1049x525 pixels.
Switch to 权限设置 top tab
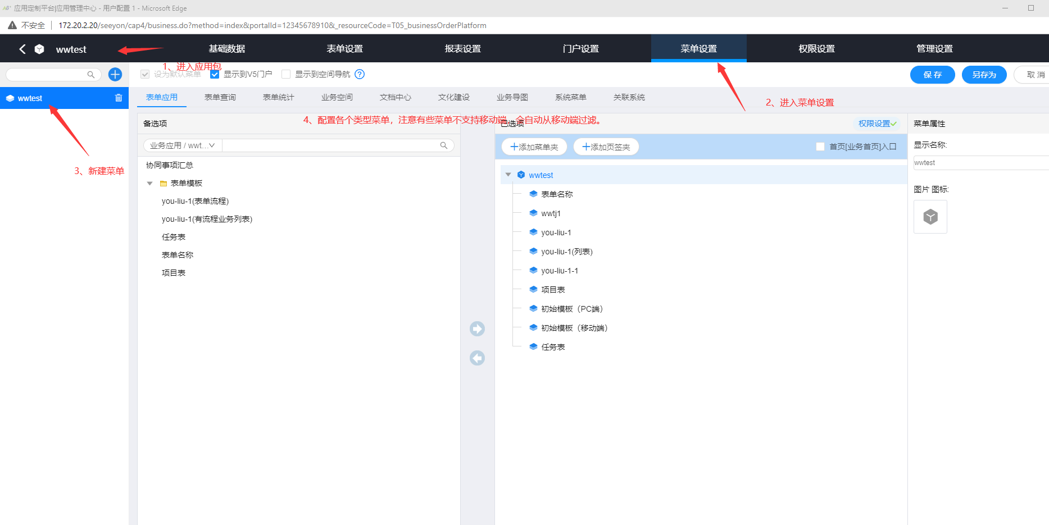(x=816, y=49)
